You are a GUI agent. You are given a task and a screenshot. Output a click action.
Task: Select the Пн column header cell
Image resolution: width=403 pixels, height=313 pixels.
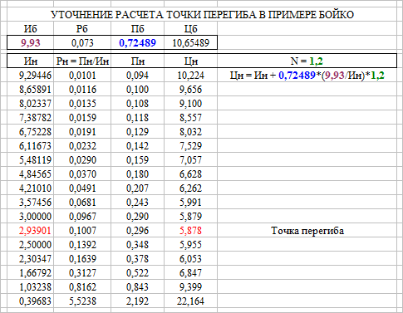point(138,61)
